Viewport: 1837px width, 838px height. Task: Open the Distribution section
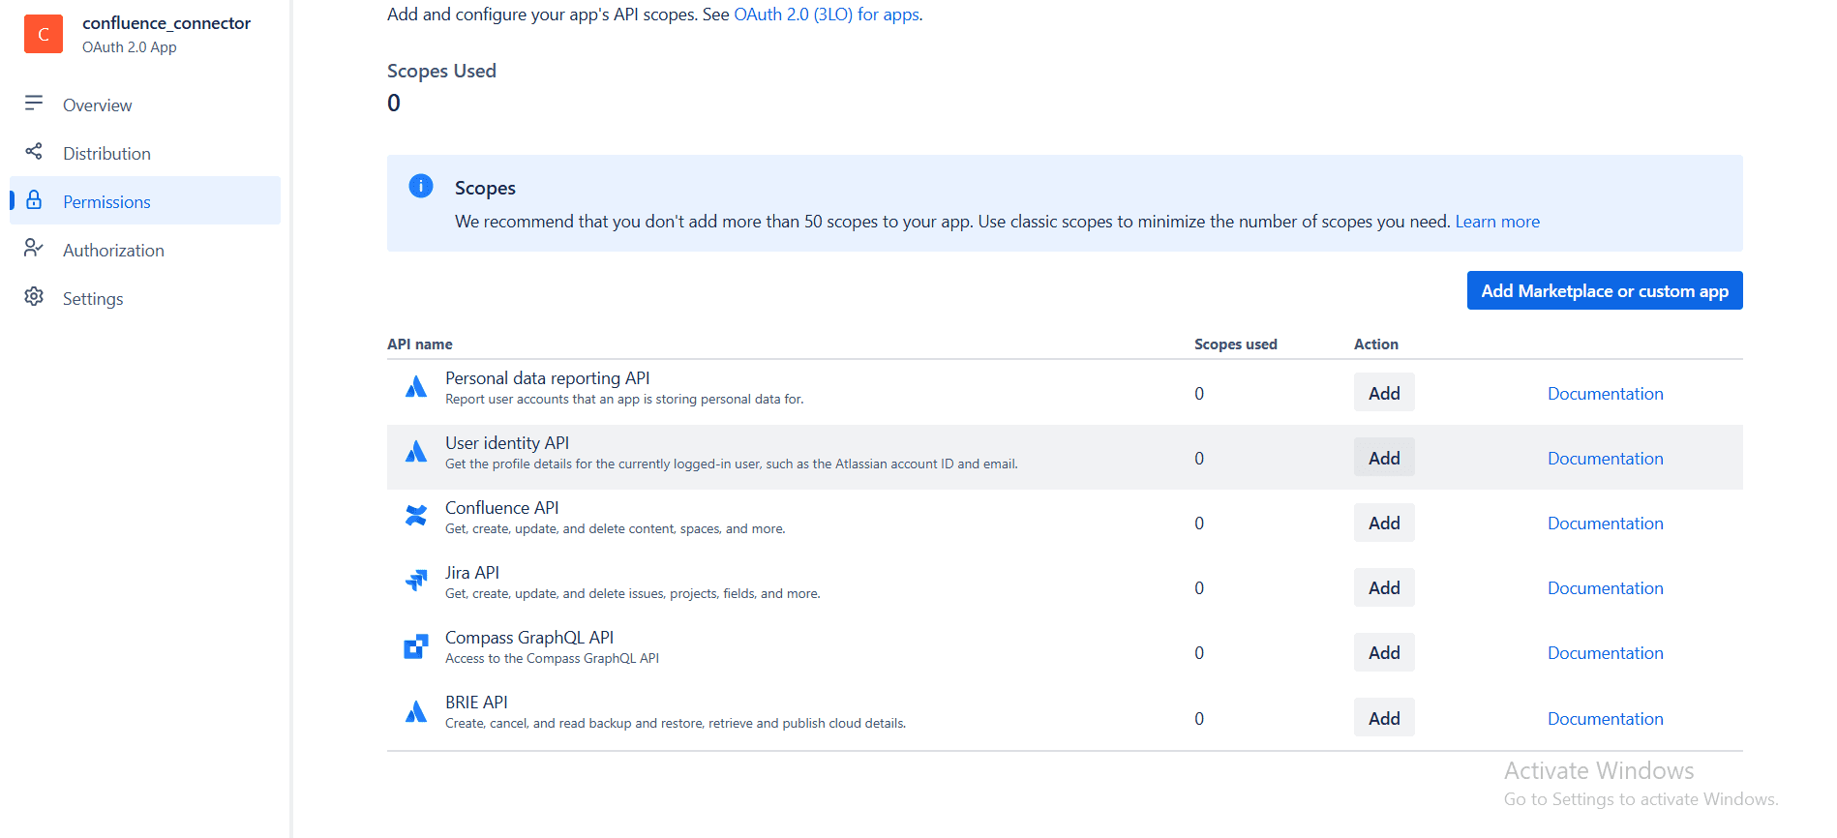pos(106,154)
